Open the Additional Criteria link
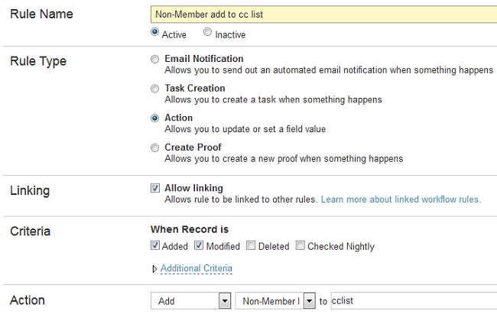 coord(196,269)
